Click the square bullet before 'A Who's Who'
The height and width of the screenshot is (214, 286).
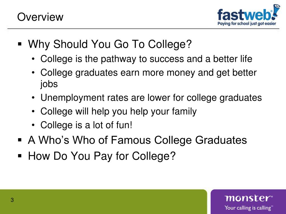(x=20, y=140)
